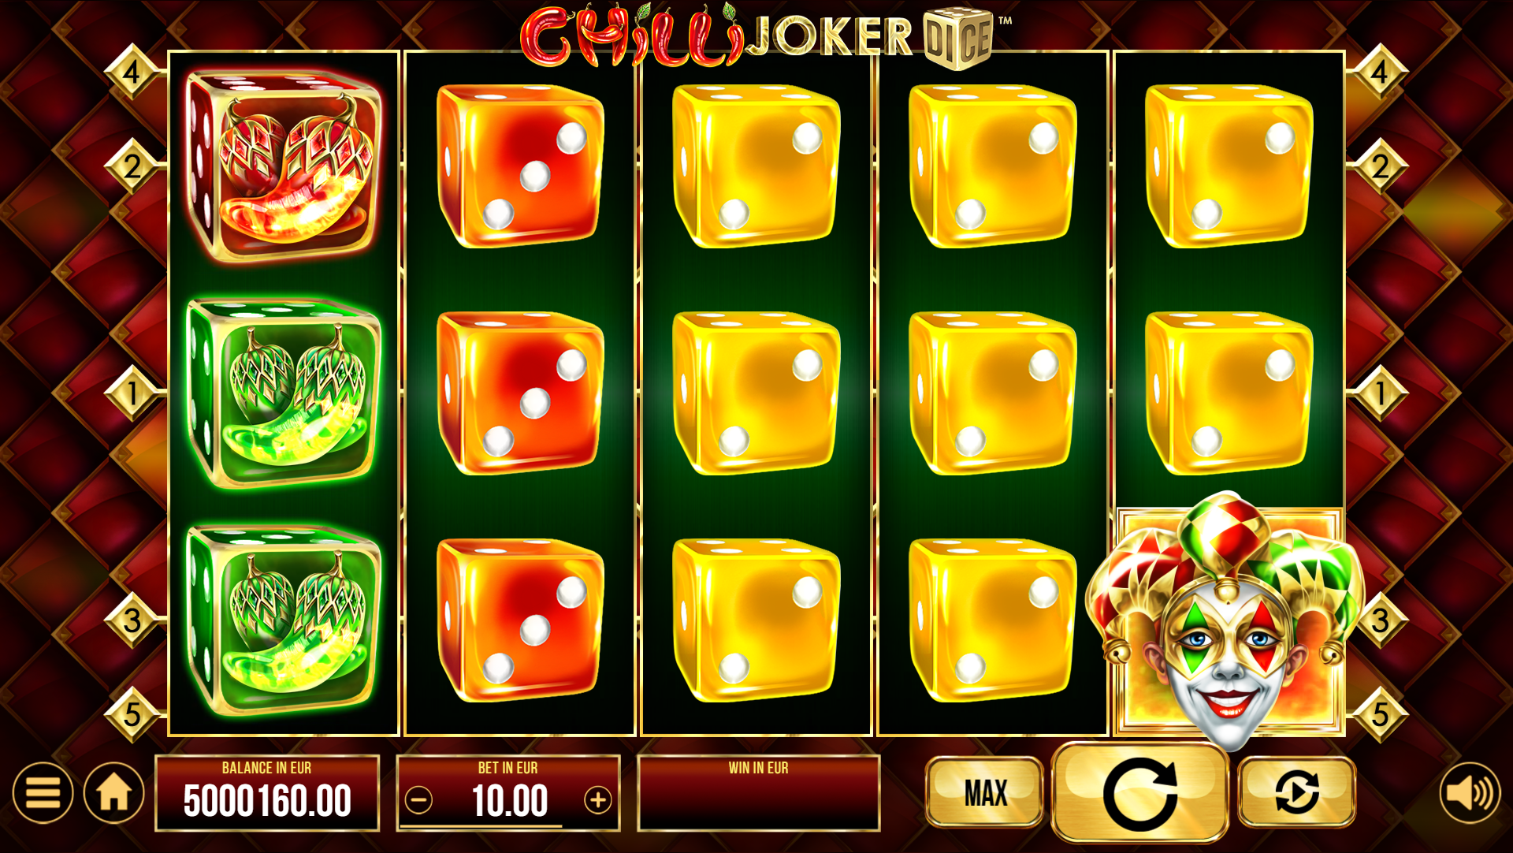Select payline 5 marker on left side
Viewport: 1513px width, 853px height.
(x=132, y=714)
